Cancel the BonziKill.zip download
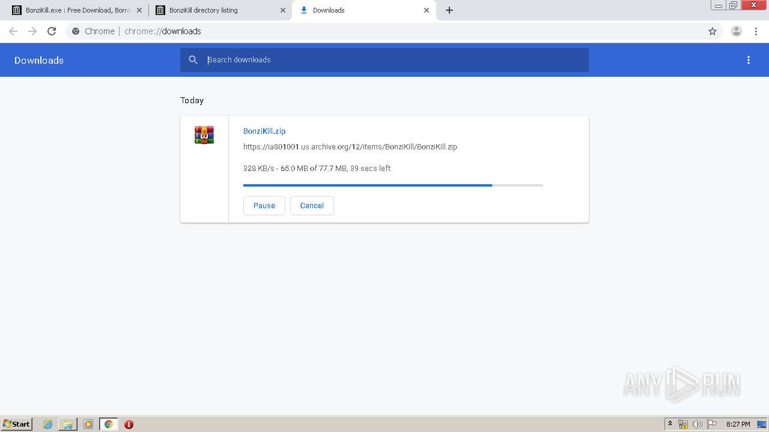Screen dimensions: 769x432 (x=312, y=205)
